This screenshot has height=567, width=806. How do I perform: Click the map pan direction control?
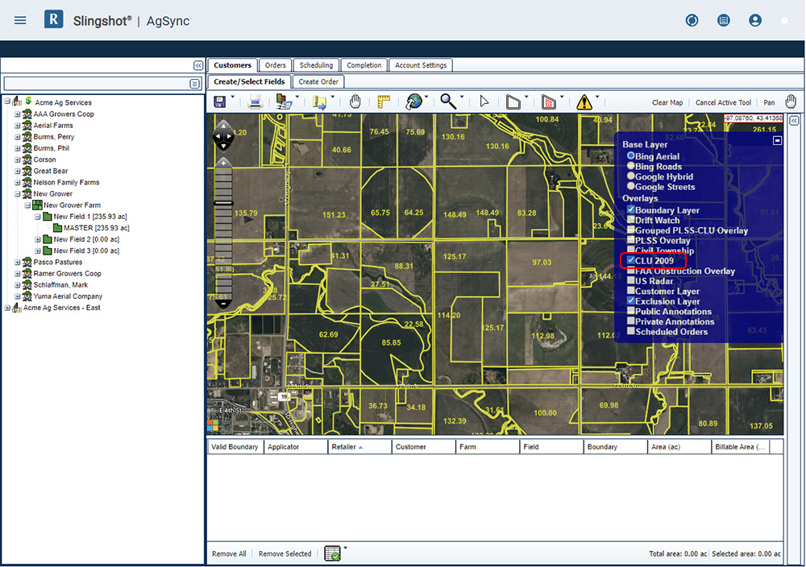pyautogui.click(x=223, y=136)
